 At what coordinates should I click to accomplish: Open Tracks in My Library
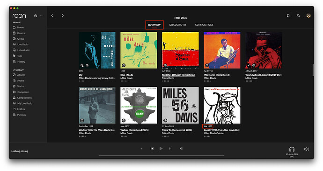pos(18,86)
